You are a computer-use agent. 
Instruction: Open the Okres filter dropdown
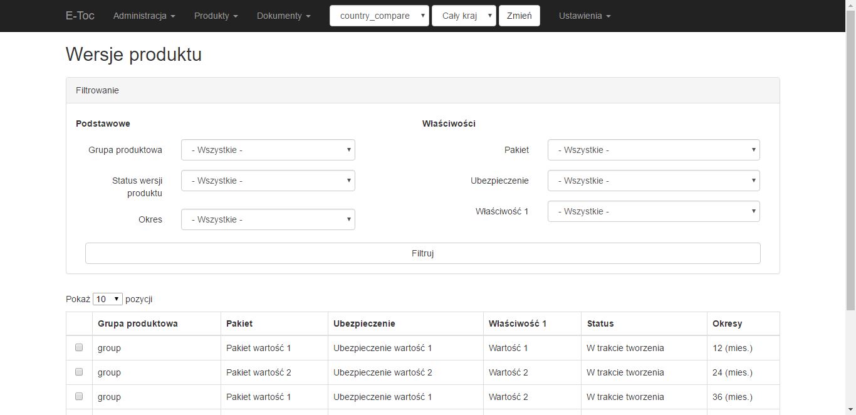point(268,219)
